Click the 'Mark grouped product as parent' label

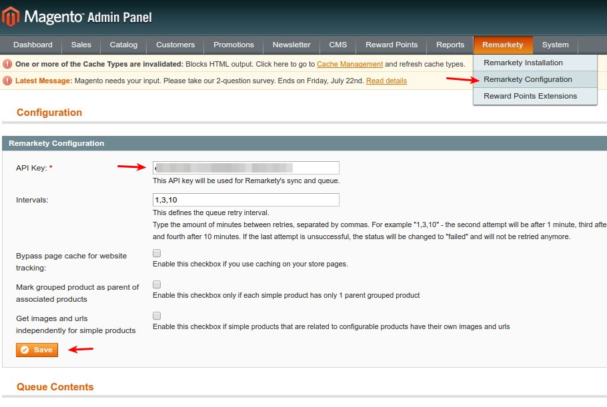click(77, 293)
